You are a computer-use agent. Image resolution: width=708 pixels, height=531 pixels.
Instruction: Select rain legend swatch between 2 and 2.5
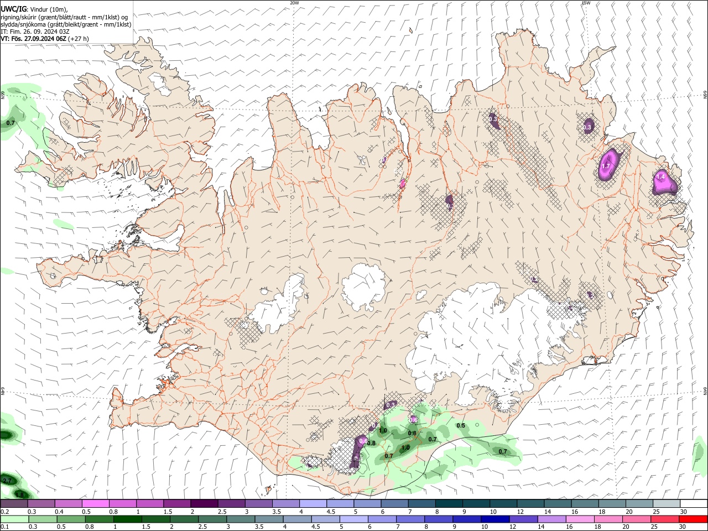click(183, 519)
